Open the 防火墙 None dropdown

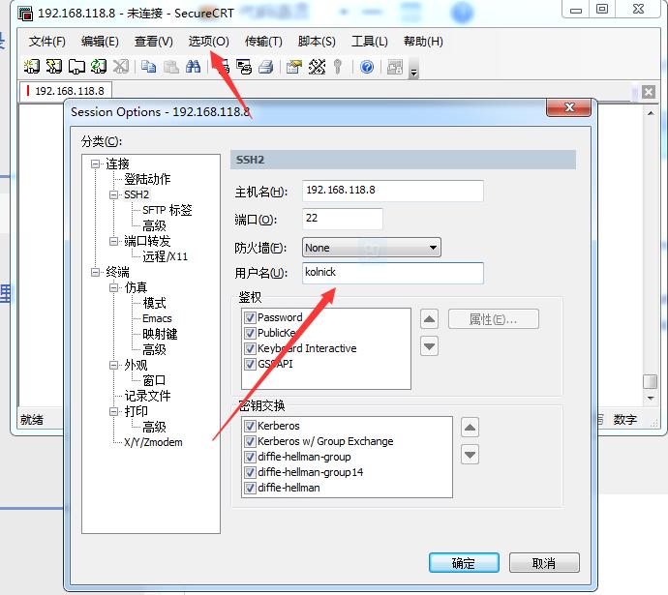pyautogui.click(x=372, y=248)
